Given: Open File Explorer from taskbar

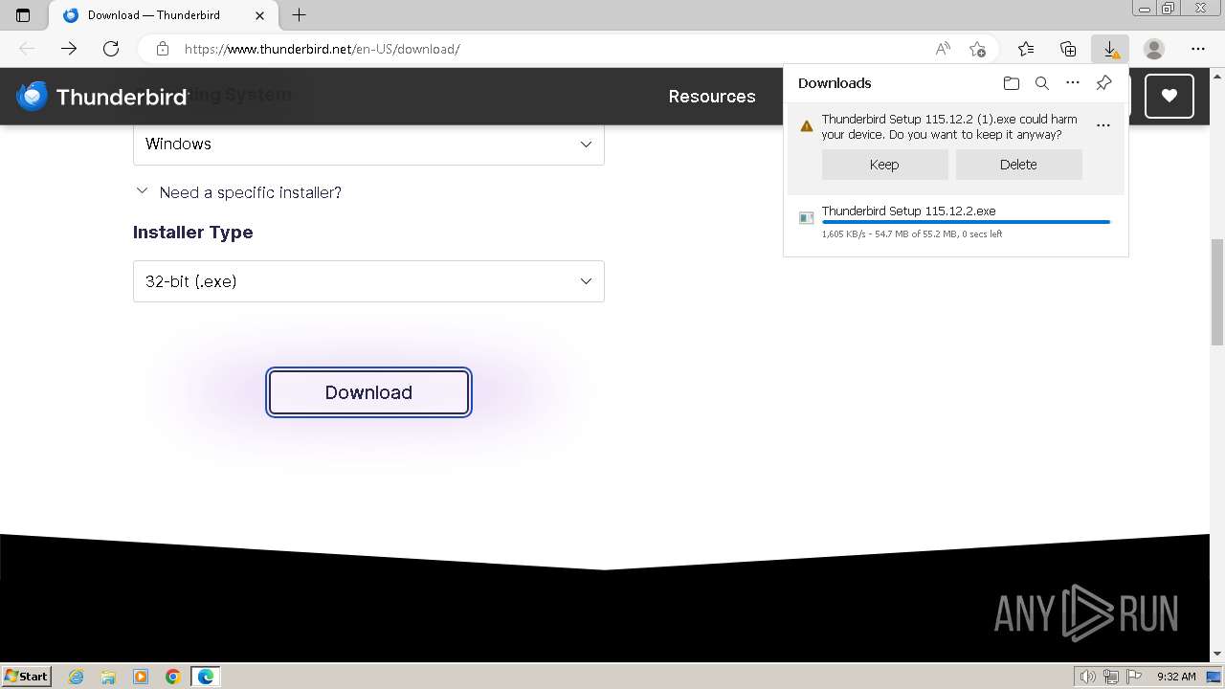Looking at the screenshot, I should tap(108, 677).
